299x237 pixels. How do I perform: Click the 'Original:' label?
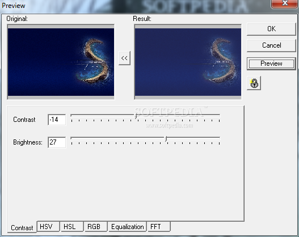17,19
